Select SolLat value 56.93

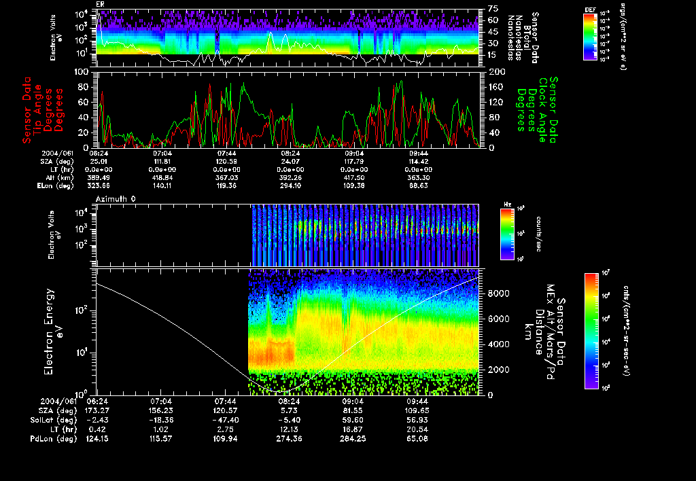[417, 421]
